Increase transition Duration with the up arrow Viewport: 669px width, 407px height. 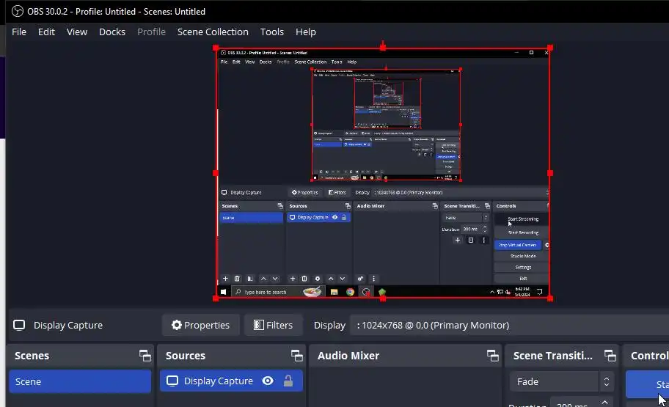(x=604, y=402)
